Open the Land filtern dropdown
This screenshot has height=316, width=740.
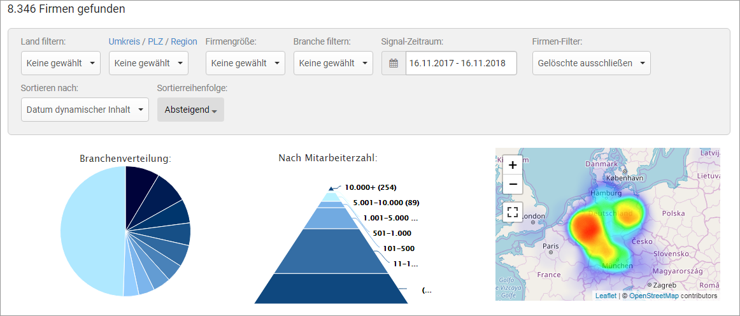[61, 63]
